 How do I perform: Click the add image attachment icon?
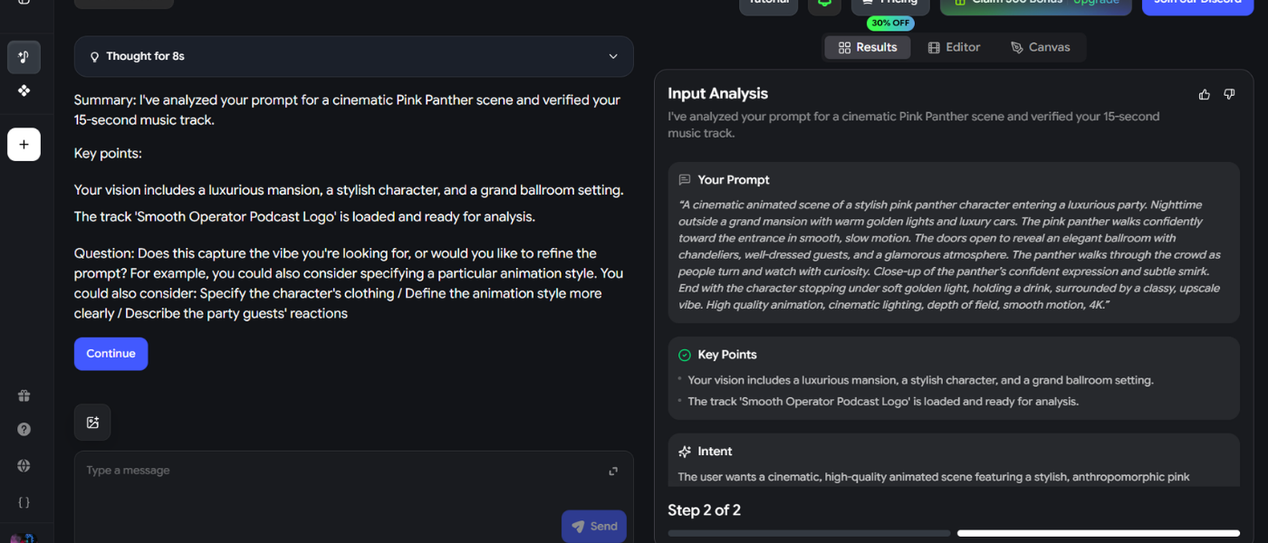pyautogui.click(x=92, y=423)
